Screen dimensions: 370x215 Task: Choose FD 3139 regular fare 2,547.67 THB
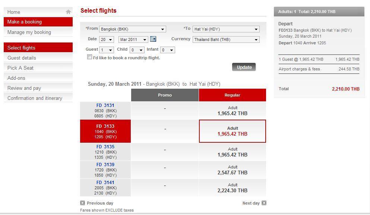[x=233, y=170]
